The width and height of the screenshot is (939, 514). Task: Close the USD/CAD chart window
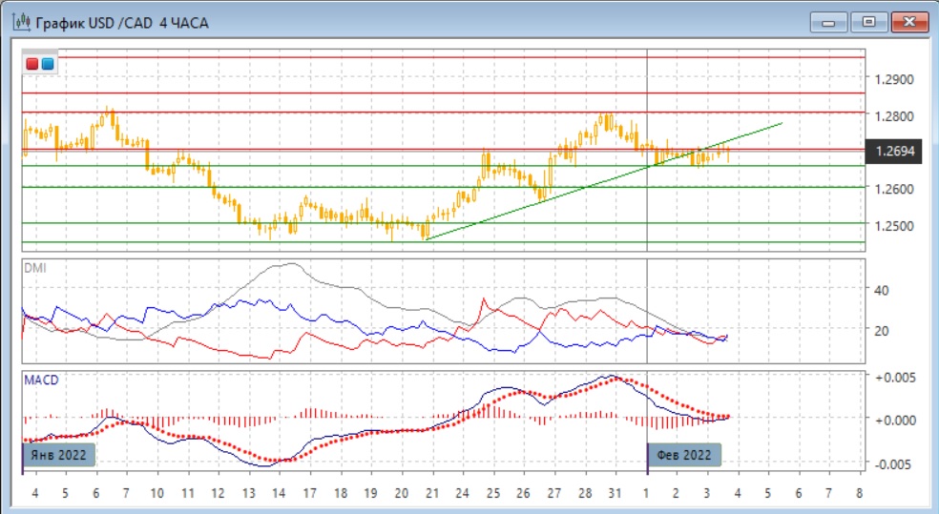point(908,21)
